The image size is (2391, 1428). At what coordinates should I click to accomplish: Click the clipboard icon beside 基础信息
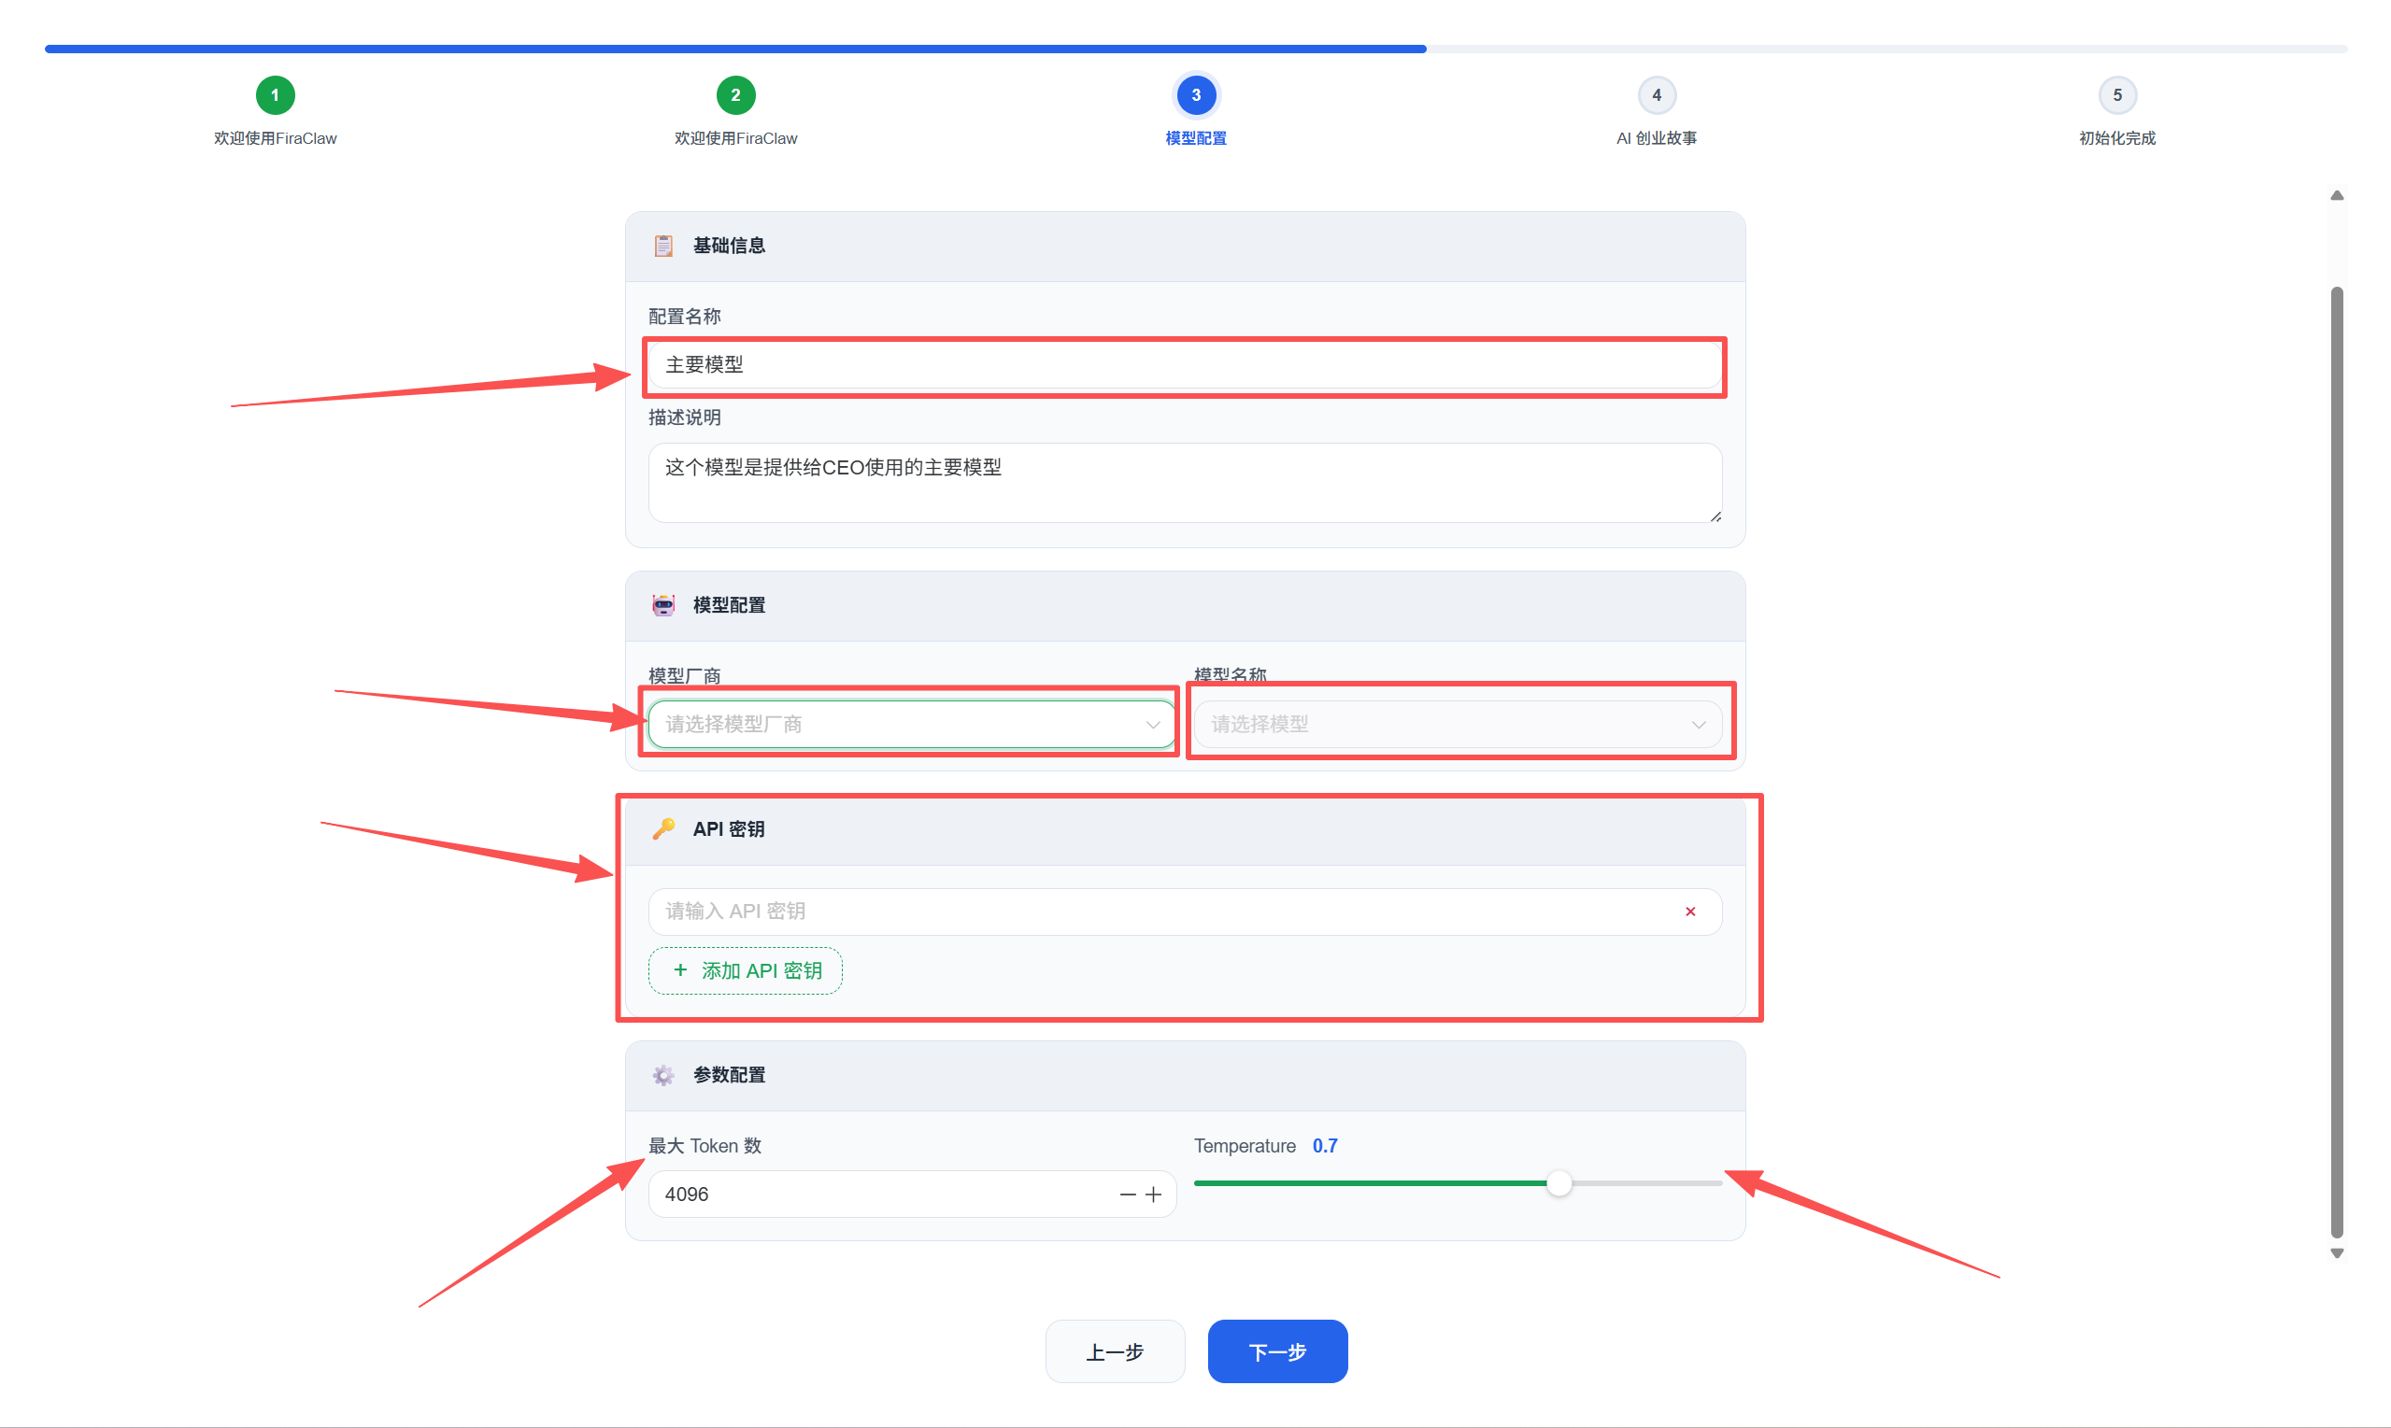(663, 247)
